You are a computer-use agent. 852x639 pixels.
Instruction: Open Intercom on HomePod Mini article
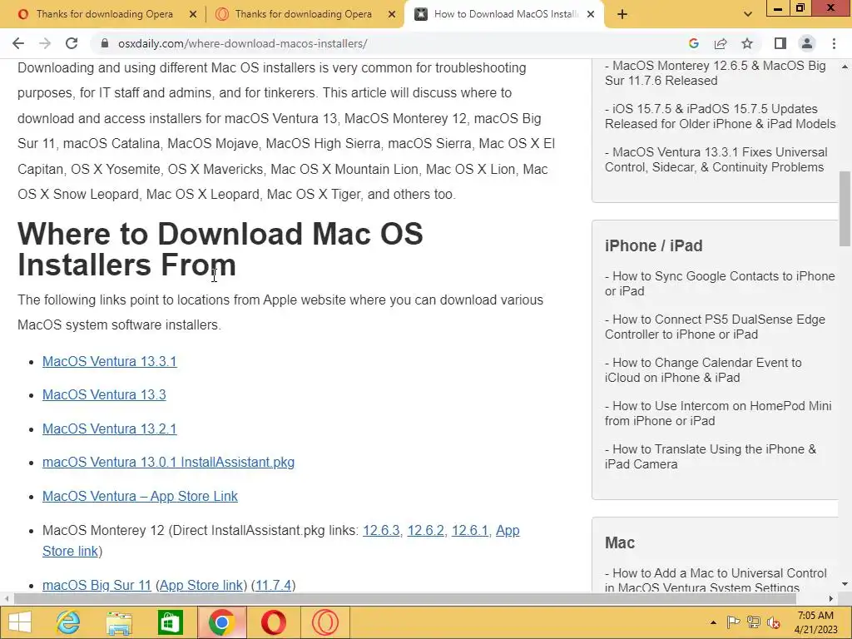tap(718, 414)
